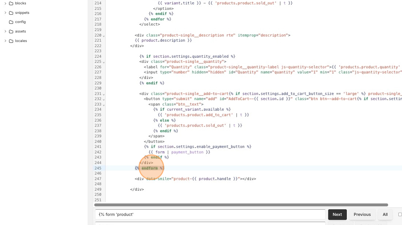Click the assets folder icon
The height and width of the screenshot is (225, 402).
point(11,31)
